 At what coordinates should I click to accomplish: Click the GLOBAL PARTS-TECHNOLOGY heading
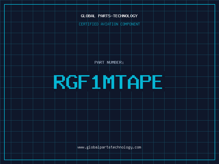[x=109, y=16]
